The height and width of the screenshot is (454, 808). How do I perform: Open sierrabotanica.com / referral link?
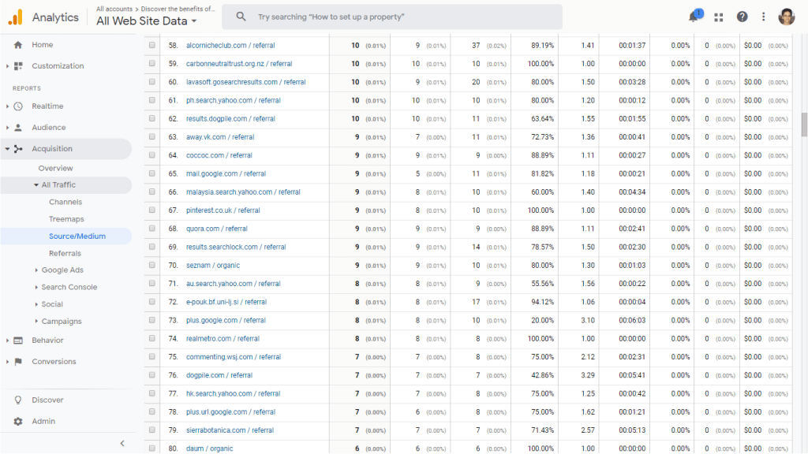point(230,430)
